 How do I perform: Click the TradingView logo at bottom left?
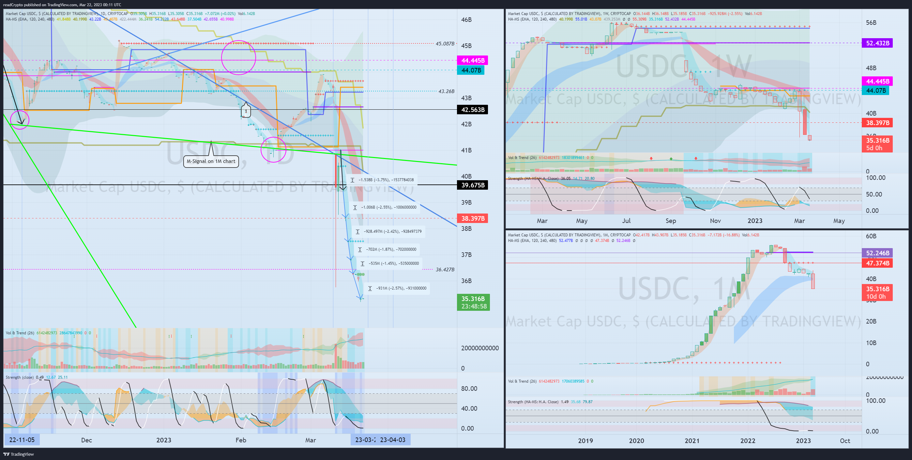click(19, 454)
